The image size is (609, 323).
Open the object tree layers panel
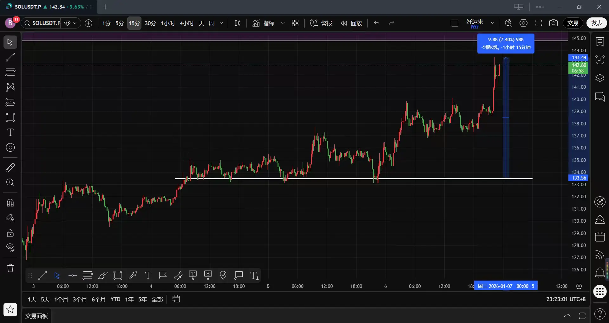pyautogui.click(x=600, y=78)
